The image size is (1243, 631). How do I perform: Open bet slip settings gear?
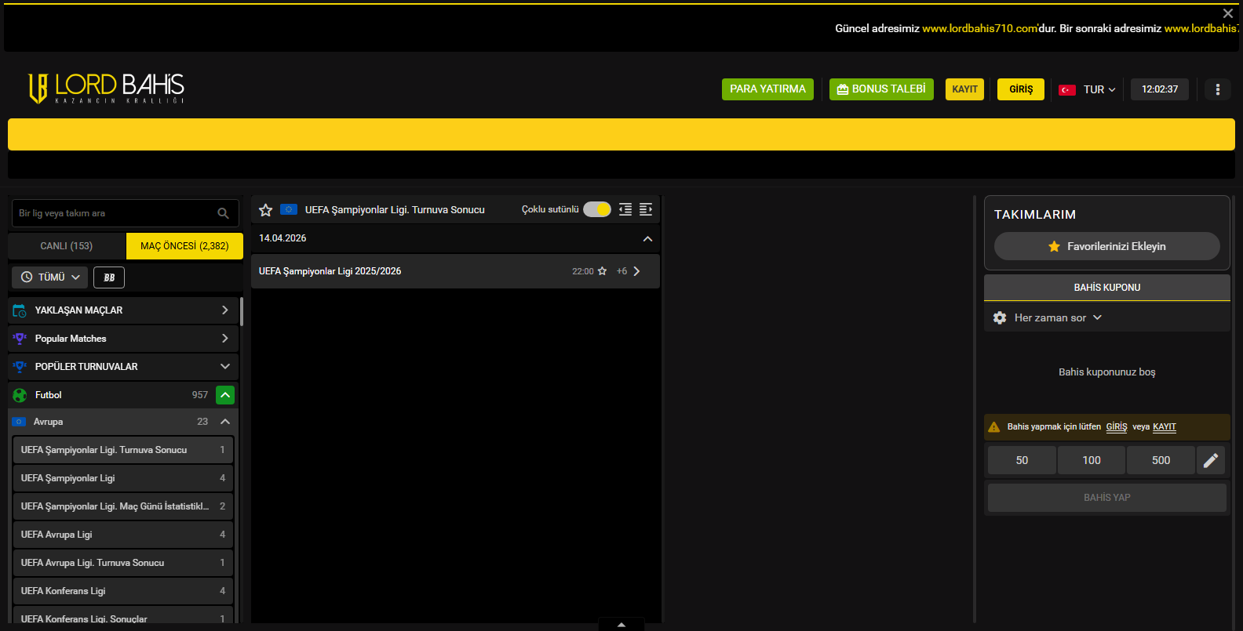click(1000, 317)
